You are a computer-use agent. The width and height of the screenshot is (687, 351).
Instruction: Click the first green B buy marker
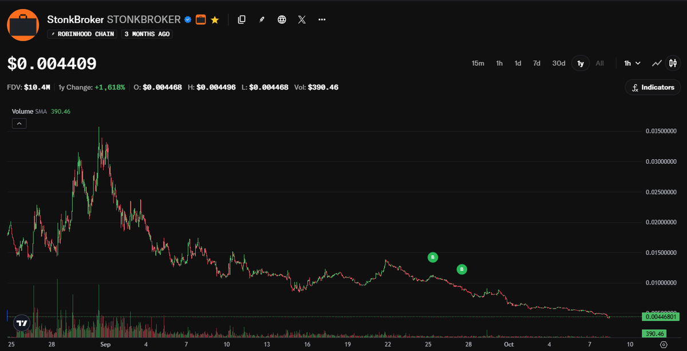433,258
